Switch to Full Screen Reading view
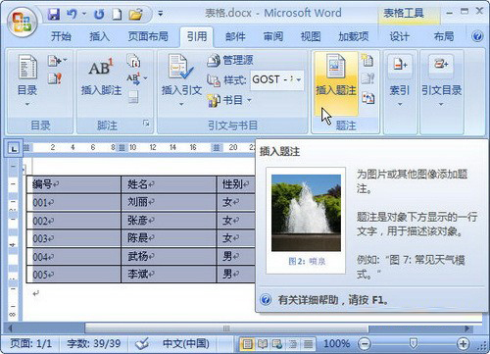 pyautogui.click(x=263, y=344)
